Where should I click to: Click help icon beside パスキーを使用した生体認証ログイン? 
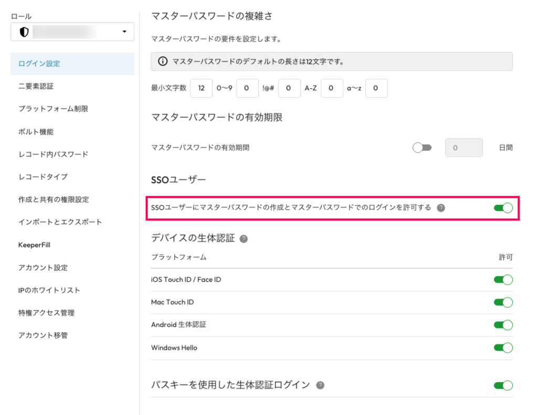(320, 385)
